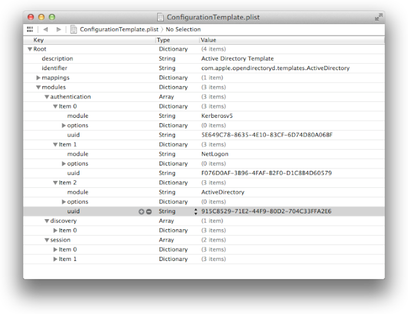Open the related files grid icon
The image size is (408, 314).
(30, 29)
